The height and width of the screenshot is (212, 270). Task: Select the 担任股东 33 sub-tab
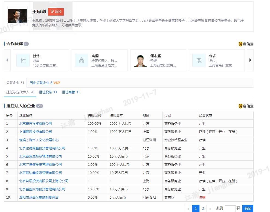pyautogui.click(x=48, y=92)
